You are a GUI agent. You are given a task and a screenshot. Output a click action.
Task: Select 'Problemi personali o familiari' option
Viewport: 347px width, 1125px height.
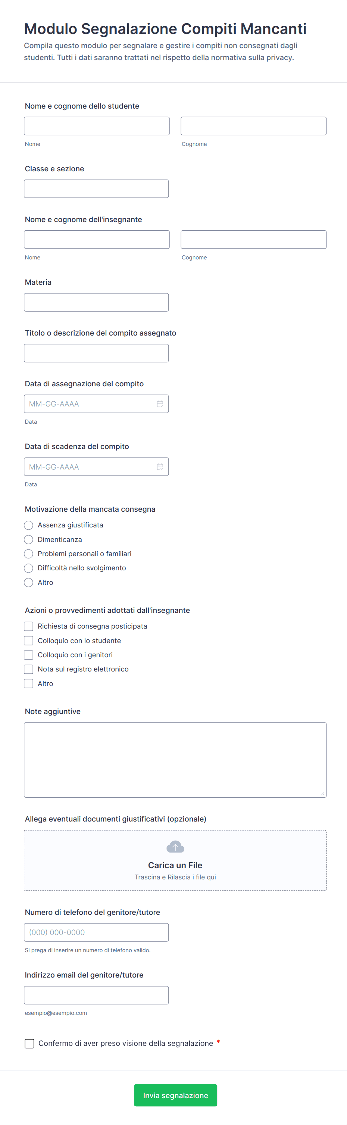(29, 554)
